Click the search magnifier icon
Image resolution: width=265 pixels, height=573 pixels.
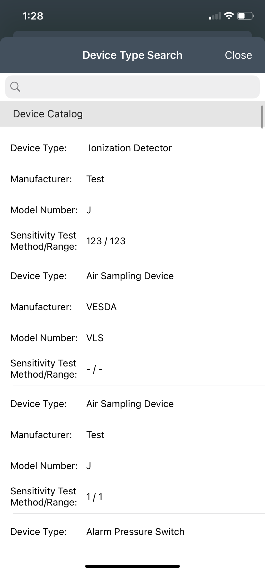[15, 87]
